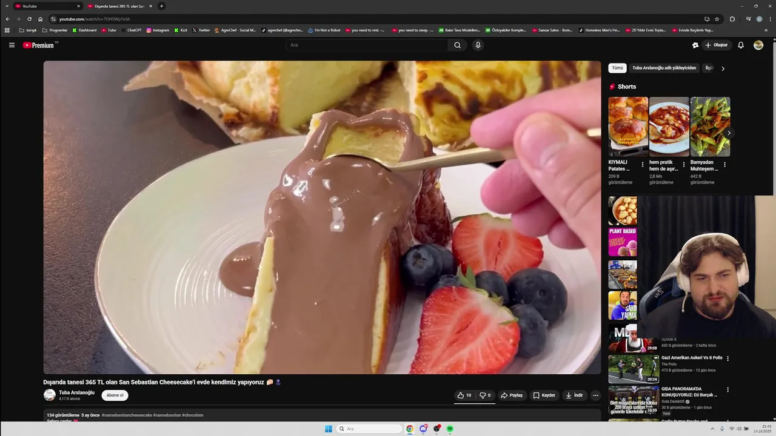This screenshot has height=436, width=776.
Task: Open a new browser tab
Action: (x=161, y=6)
